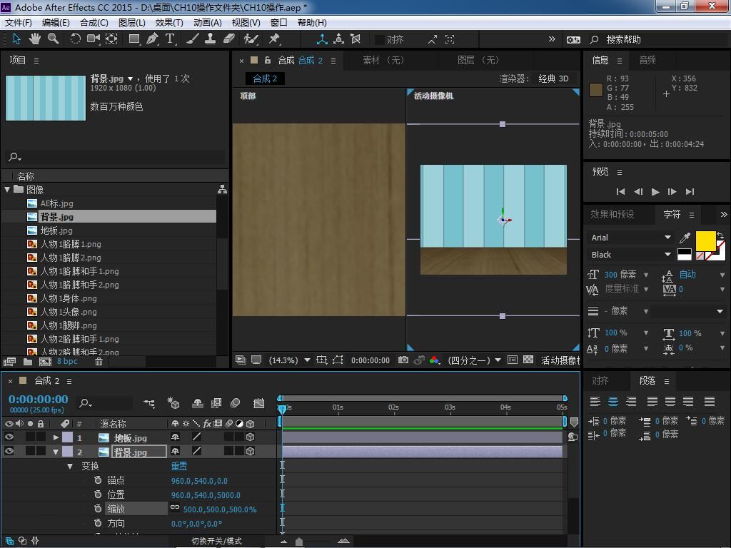
Task: Hide the 地板.jpg layer eye
Action: click(x=9, y=437)
